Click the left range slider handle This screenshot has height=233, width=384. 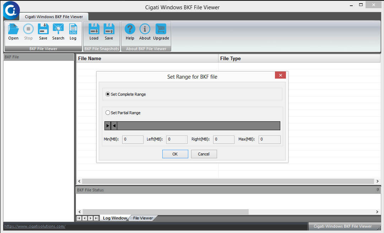[x=108, y=126]
